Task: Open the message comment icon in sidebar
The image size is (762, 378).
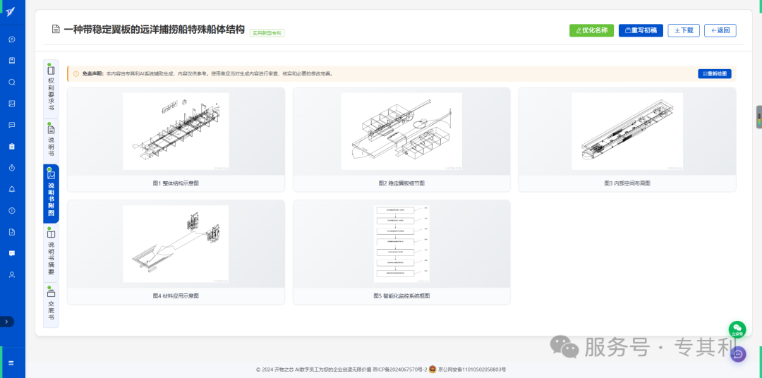Action: click(x=12, y=125)
